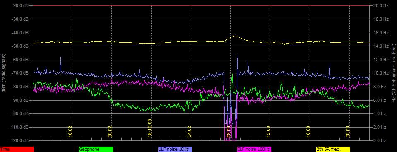Select the 08:00 time axis label
Viewport: 397px width, 152px height.
229,132
